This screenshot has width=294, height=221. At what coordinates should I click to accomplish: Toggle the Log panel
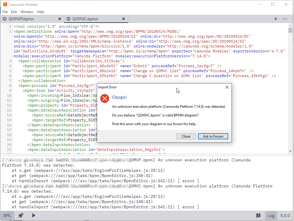(271, 215)
